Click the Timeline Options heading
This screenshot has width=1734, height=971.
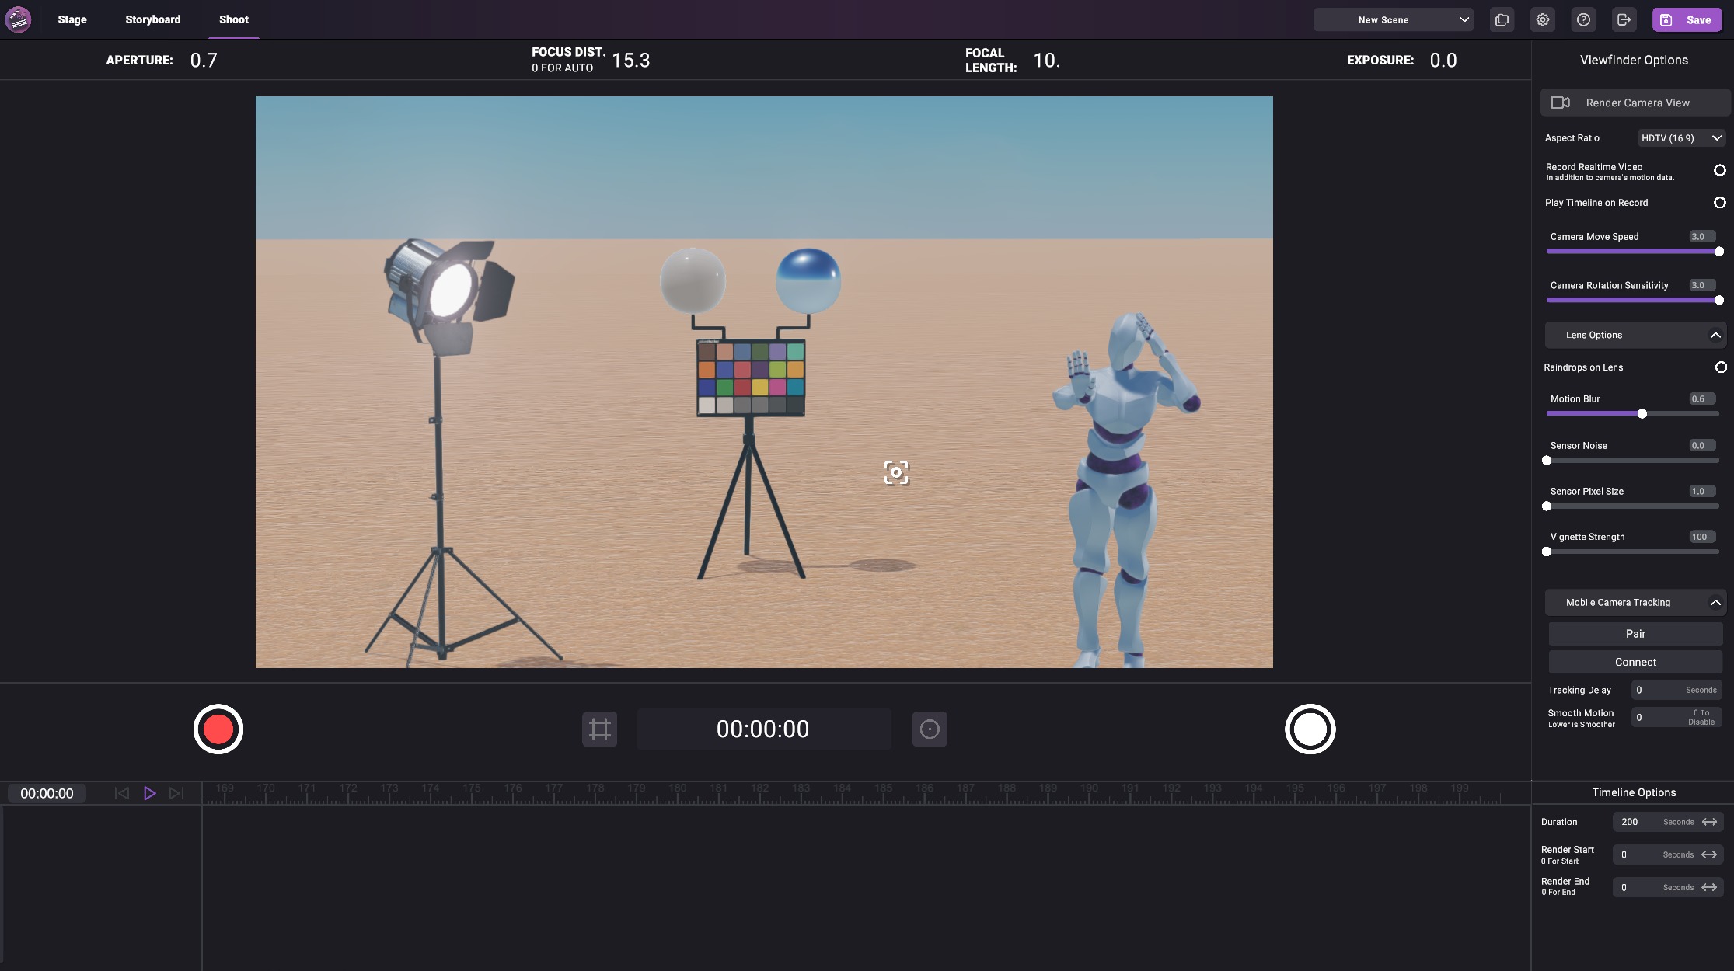tap(1634, 792)
